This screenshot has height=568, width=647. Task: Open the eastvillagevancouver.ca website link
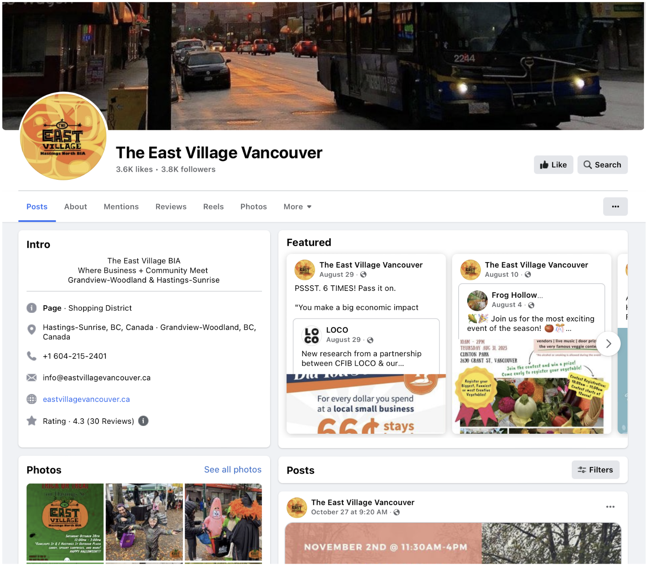coord(86,399)
